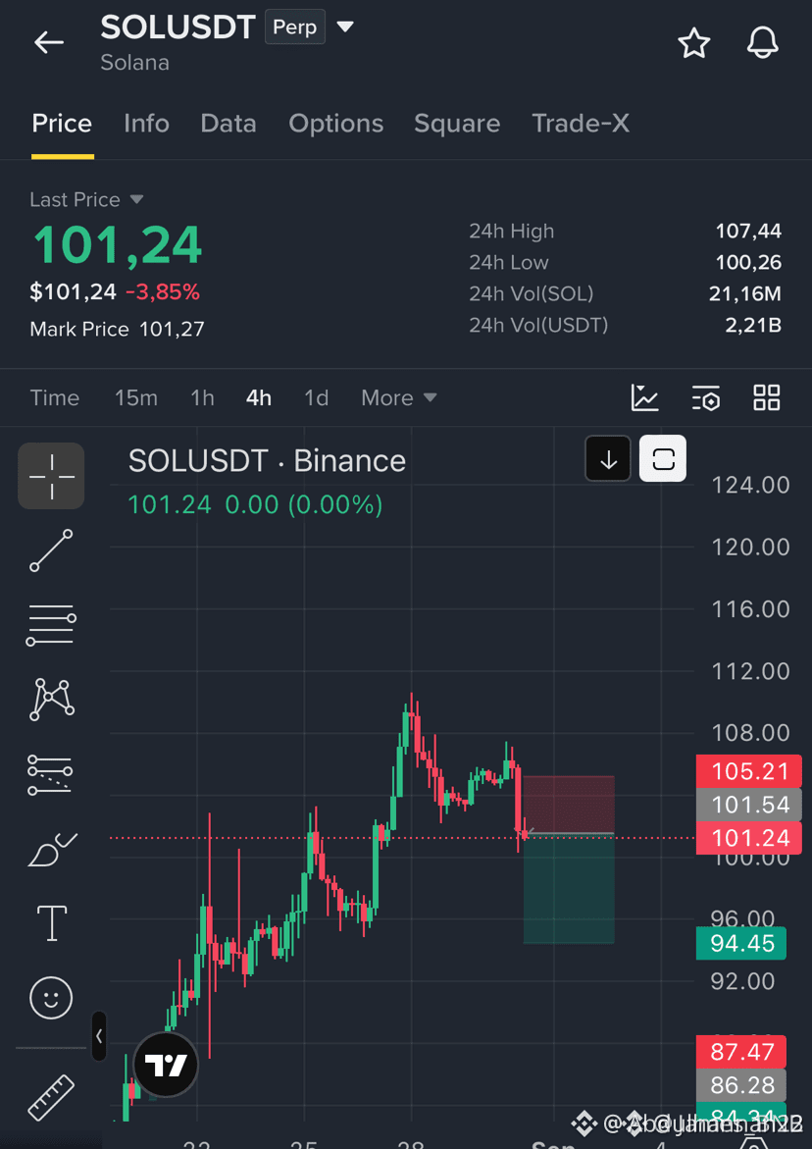
Task: Select the brush drawing tool
Action: 52,850
